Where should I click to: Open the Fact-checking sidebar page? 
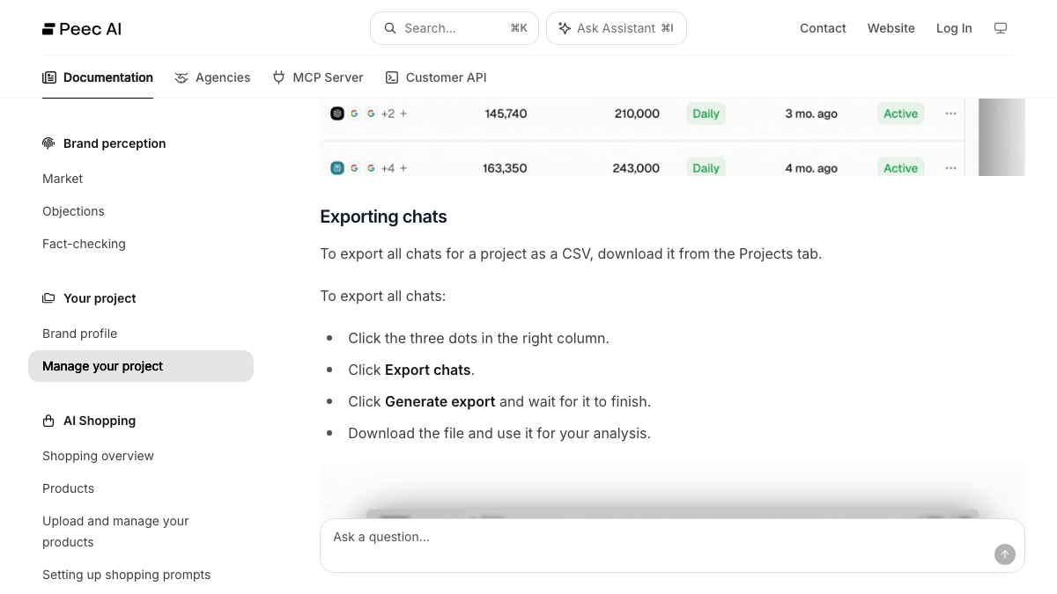[84, 244]
